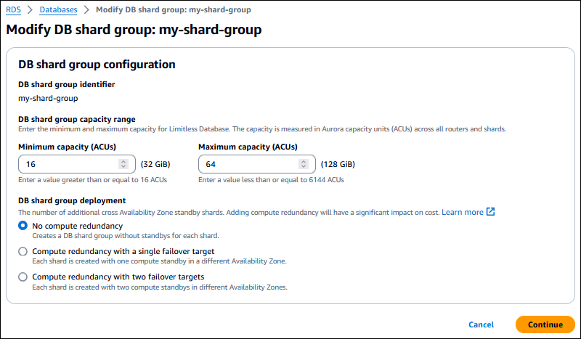This screenshot has height=339, width=581.
Task: Open the external link icon beside Learn more
Action: [491, 212]
